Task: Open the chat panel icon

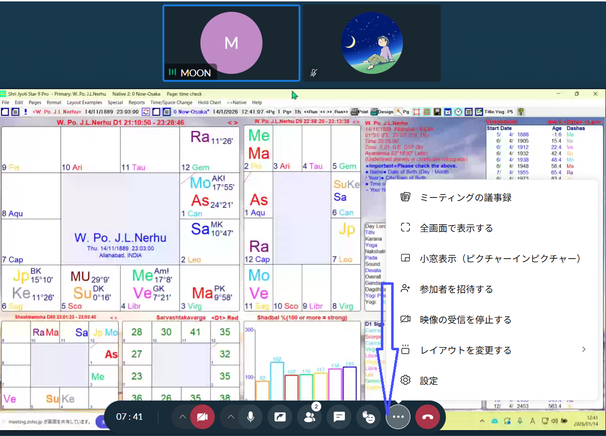Action: (339, 417)
